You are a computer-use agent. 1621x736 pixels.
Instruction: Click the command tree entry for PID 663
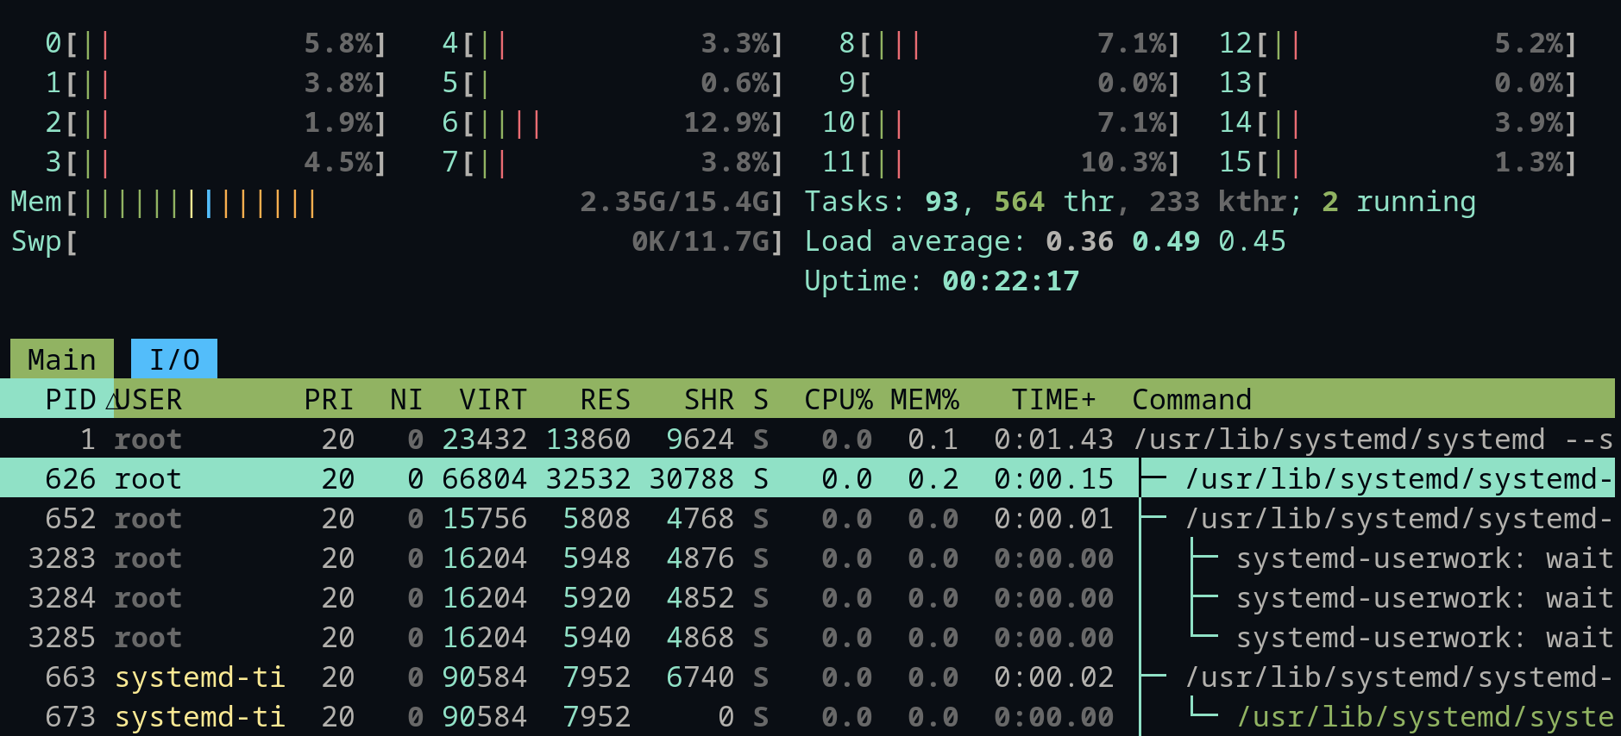pyautogui.click(x=1398, y=677)
